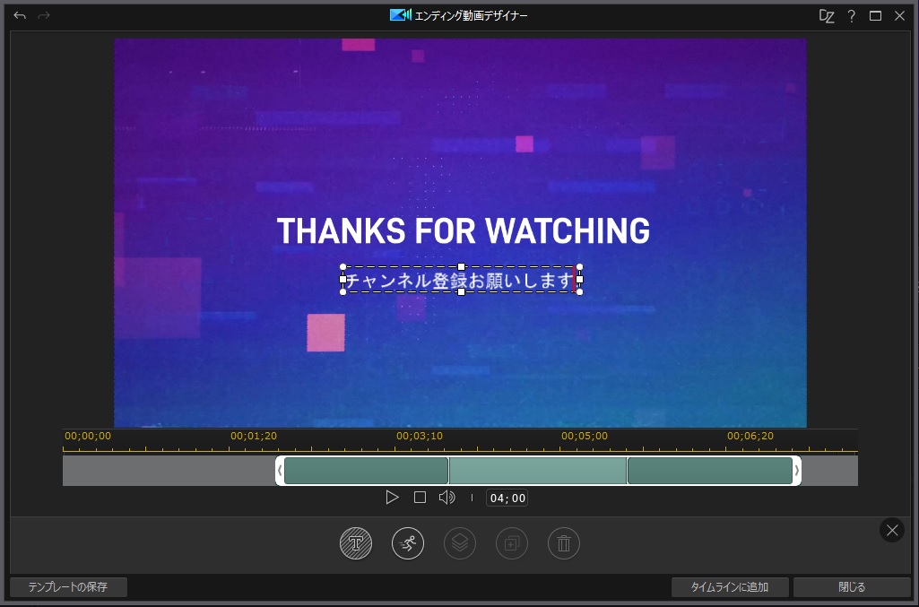919x607 pixels.
Task: Maximize the ending video designer window
Action: click(875, 16)
